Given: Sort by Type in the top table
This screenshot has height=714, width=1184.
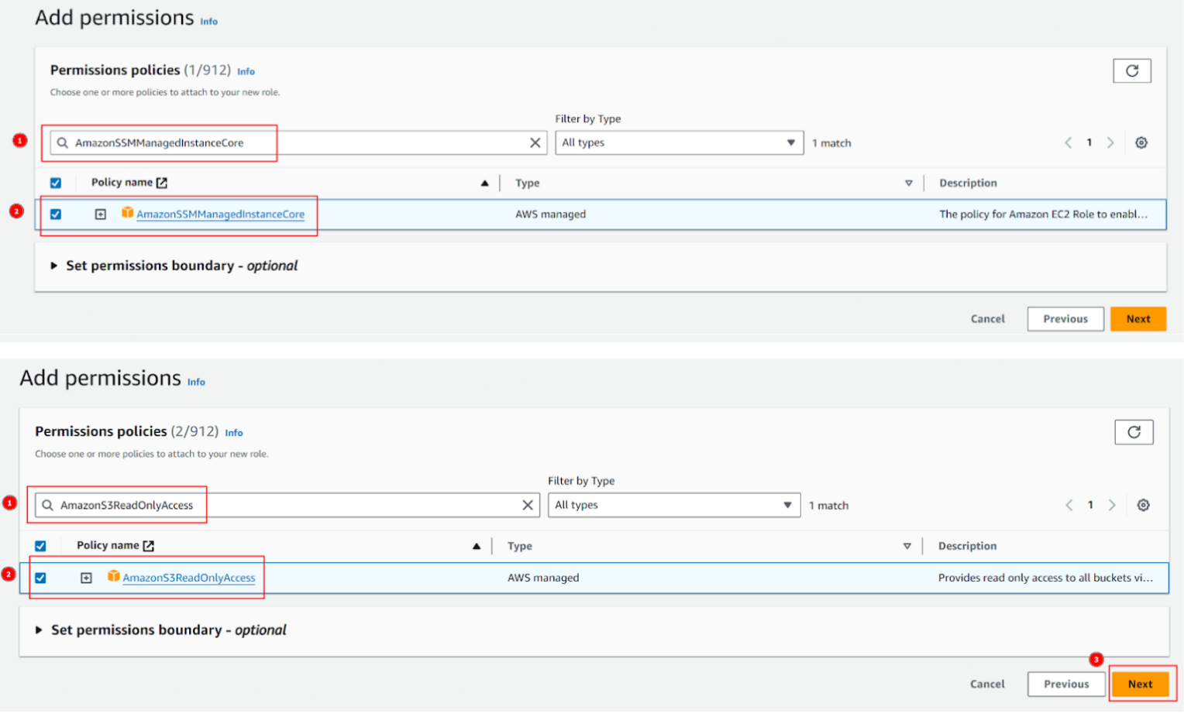Looking at the screenshot, I should 909,184.
